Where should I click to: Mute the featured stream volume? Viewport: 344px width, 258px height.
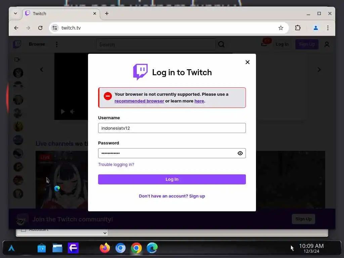coord(72,112)
